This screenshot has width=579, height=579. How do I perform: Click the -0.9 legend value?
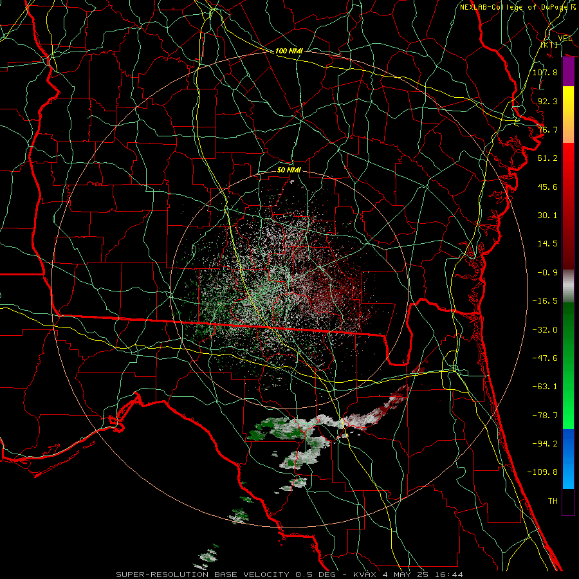tap(547, 273)
